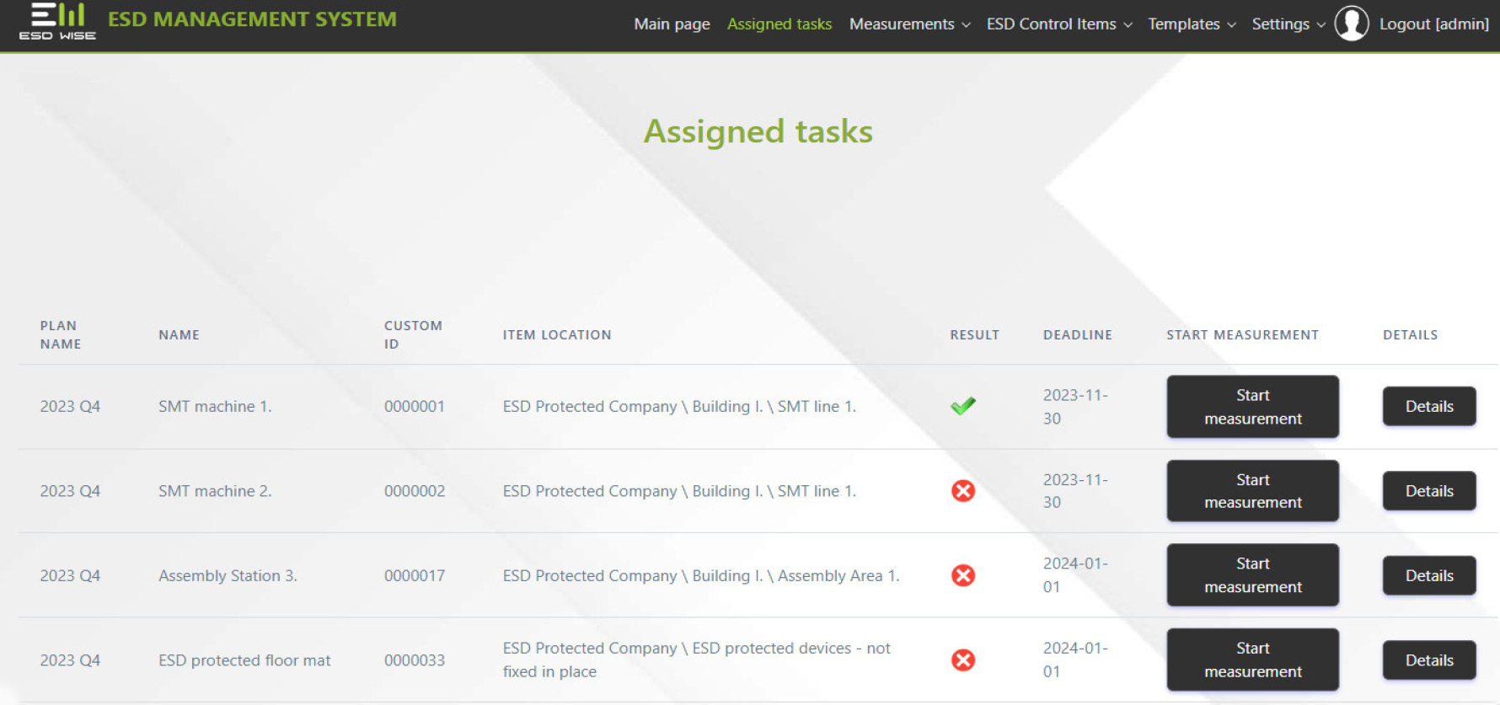This screenshot has width=1500, height=705.
Task: Click red X result for Assembly Station 3
Action: pos(962,575)
